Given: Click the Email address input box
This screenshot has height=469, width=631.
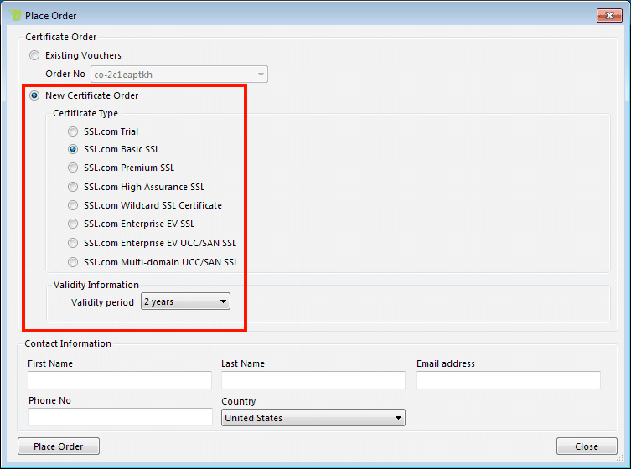Looking at the screenshot, I should [x=508, y=381].
